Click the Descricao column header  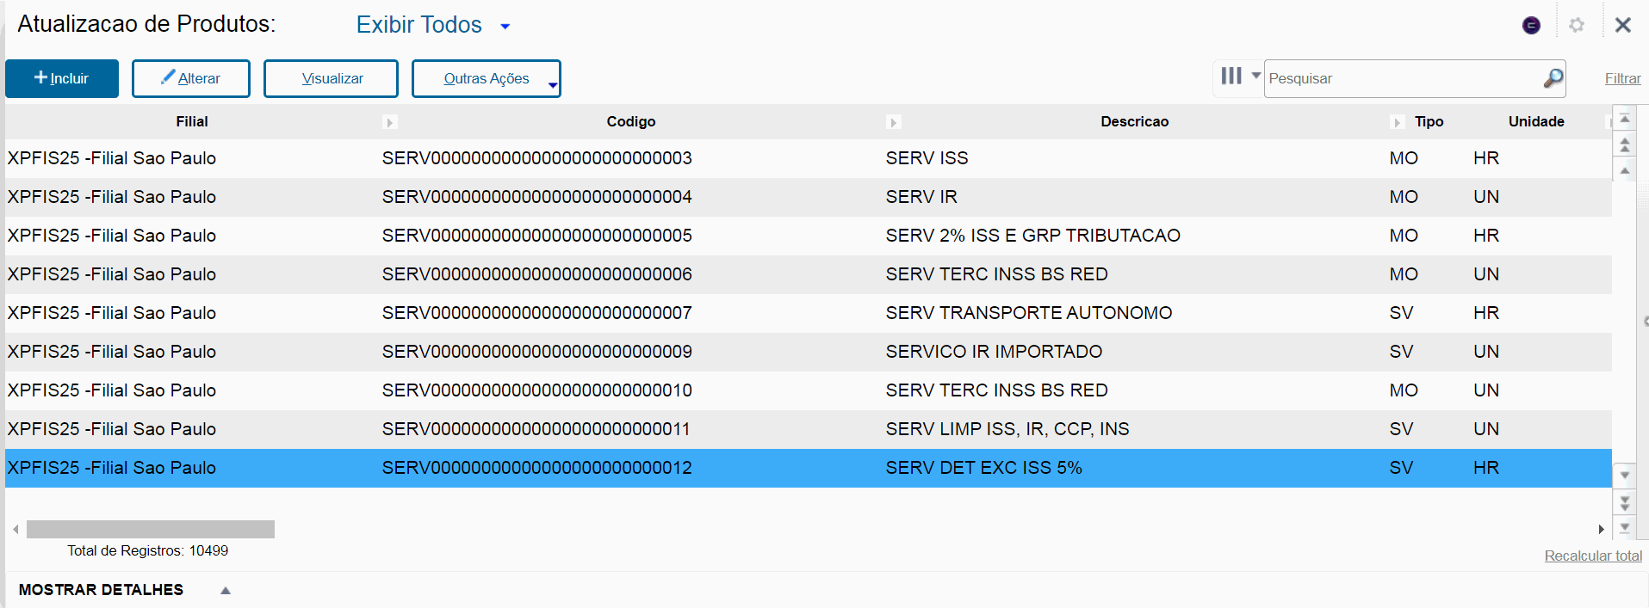tap(1134, 122)
